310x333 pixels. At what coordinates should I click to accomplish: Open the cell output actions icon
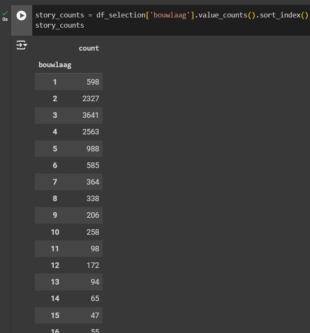pos(21,45)
